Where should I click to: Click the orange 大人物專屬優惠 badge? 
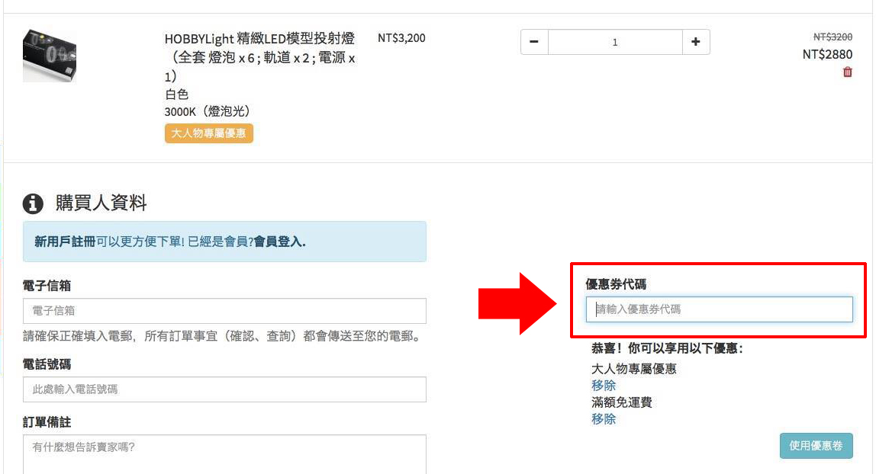(x=208, y=133)
